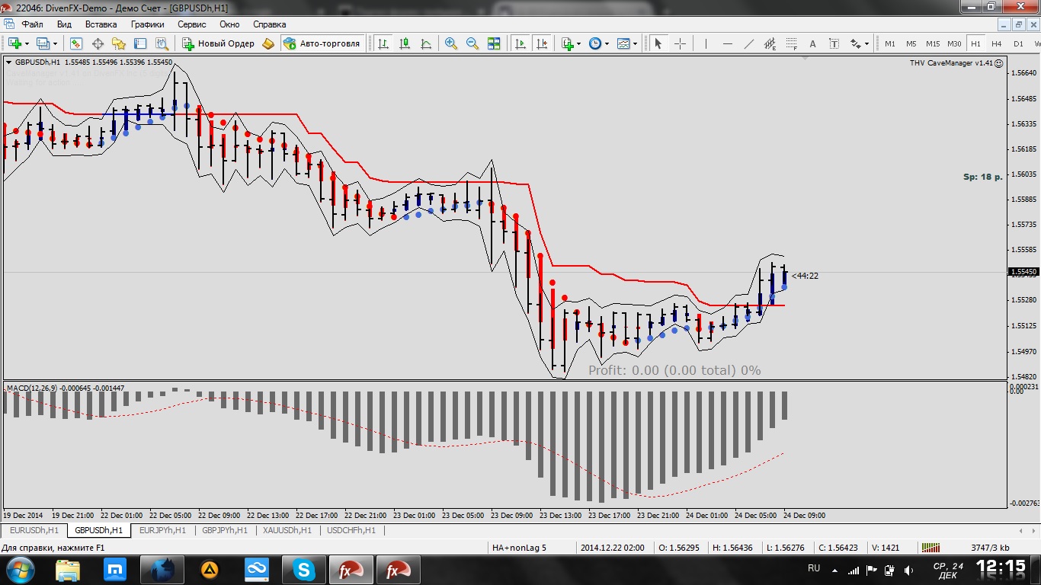Switch to the USDCHFh,H1 chart tab

351,530
